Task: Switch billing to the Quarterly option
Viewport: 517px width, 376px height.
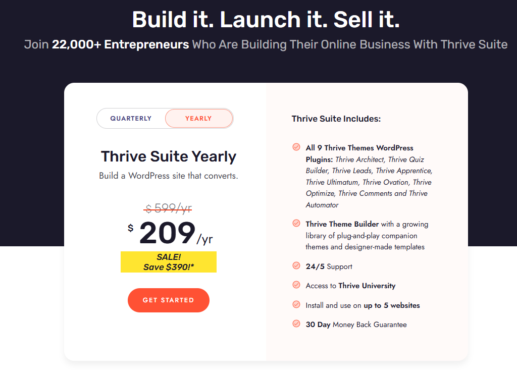Action: (x=131, y=118)
